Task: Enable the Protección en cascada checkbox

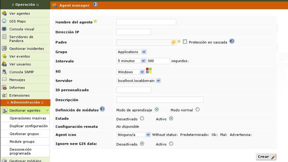Action: 185,42
